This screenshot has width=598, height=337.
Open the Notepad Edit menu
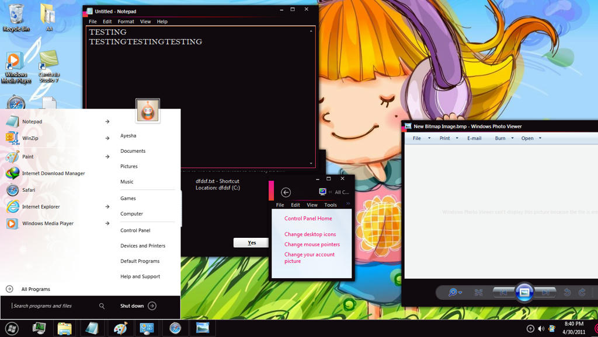[107, 22]
